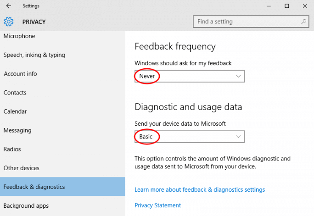Open Background apps section
Viewport: 314px width, 216px height.
26,206
